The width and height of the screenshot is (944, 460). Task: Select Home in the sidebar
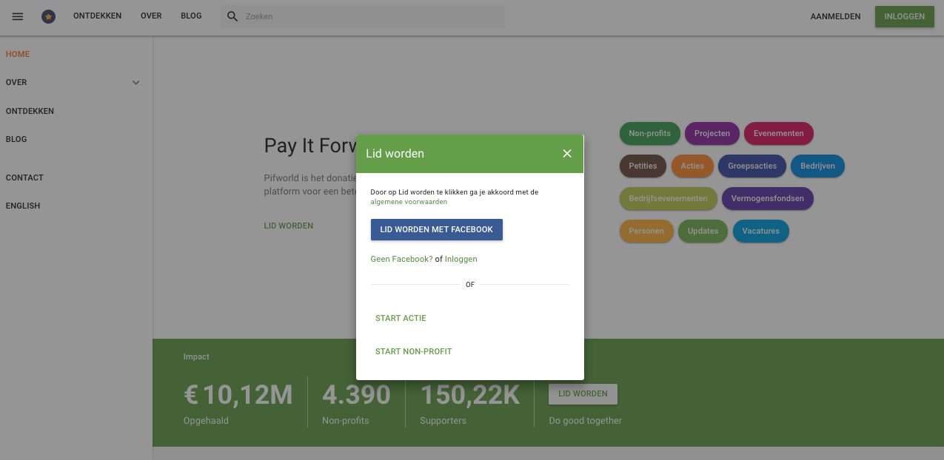(x=18, y=54)
